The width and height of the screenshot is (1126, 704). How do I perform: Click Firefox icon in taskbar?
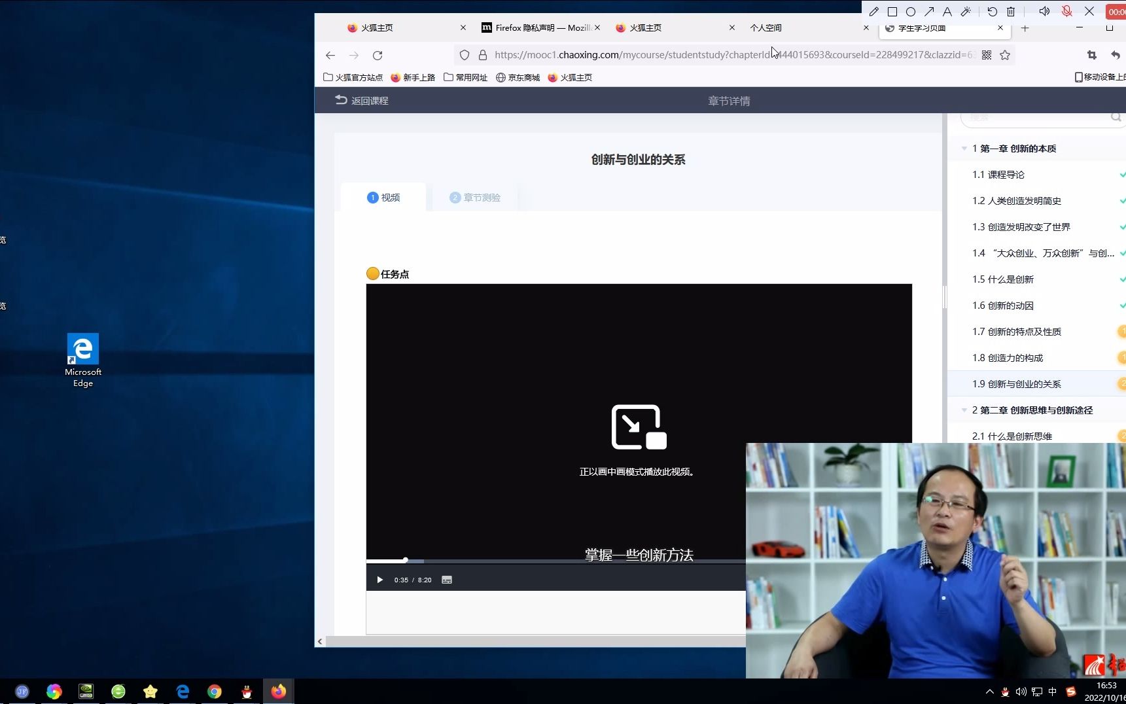click(279, 692)
